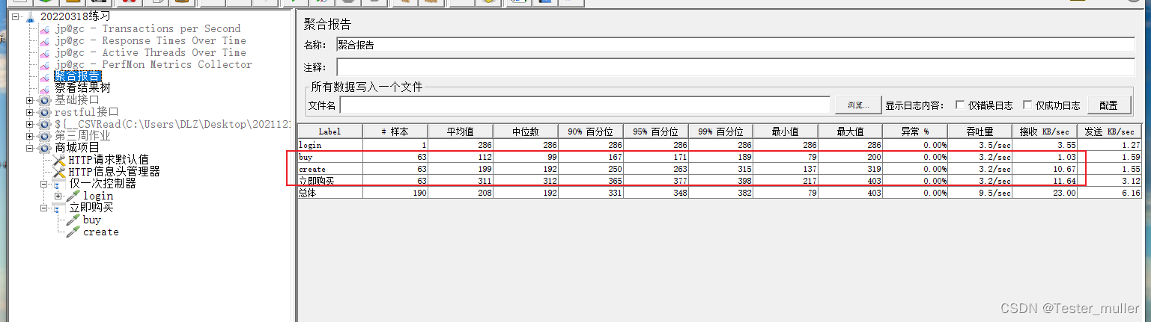Click the 23.00 received KB/sec cell
This screenshot has width=1151, height=322.
point(1045,193)
